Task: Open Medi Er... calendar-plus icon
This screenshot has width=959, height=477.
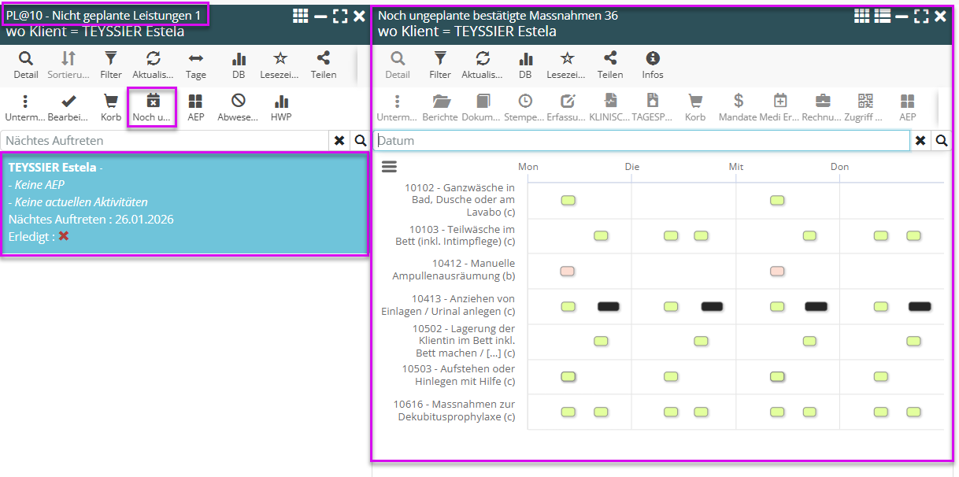Action: click(780, 107)
